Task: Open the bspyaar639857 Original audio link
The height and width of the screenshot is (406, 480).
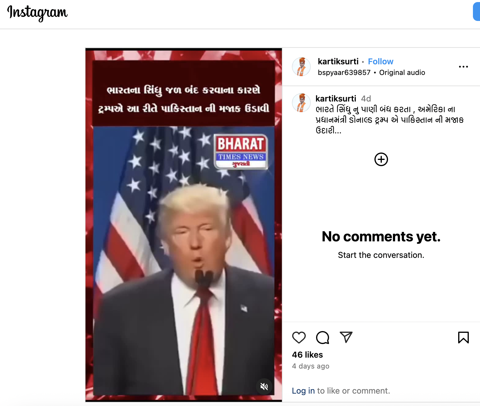Action: 371,73
